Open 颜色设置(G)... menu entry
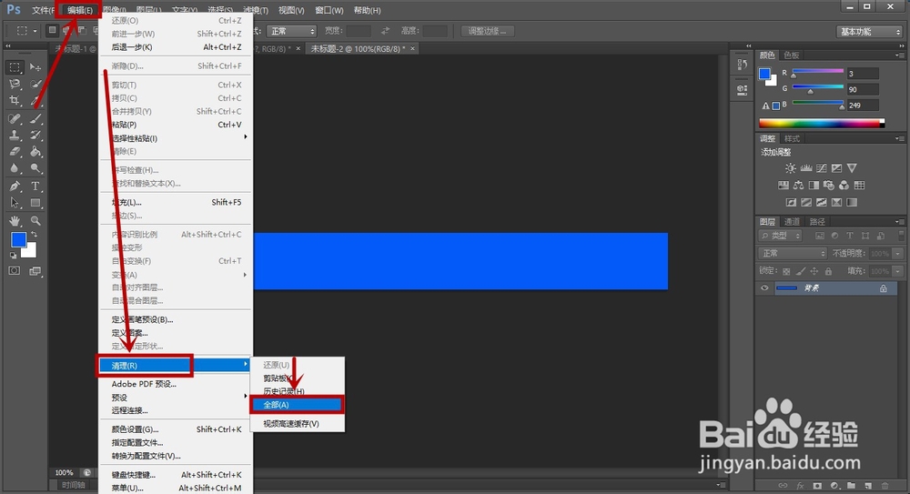The image size is (910, 494). pyautogui.click(x=176, y=429)
